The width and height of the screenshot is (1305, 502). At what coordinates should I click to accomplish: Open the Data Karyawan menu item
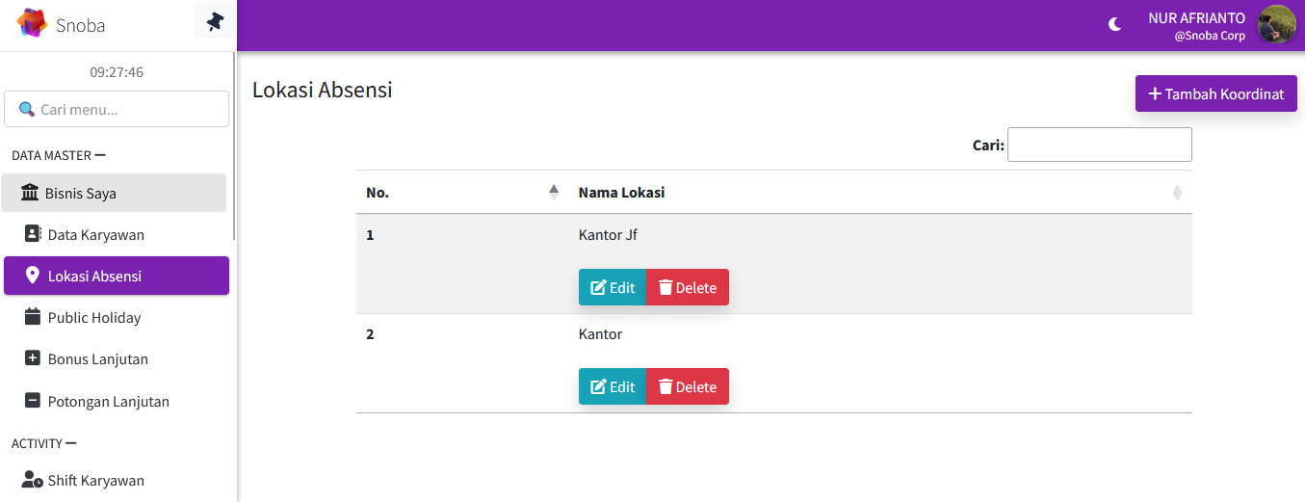[96, 234]
